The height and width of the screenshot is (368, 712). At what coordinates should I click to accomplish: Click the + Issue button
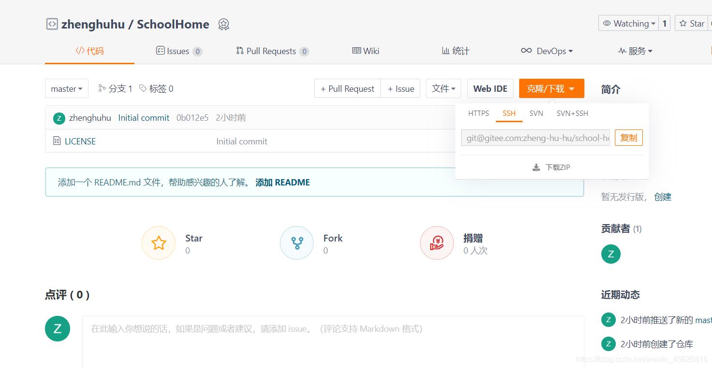(x=401, y=89)
